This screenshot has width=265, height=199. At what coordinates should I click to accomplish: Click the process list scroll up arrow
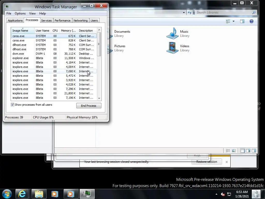pos(99,30)
